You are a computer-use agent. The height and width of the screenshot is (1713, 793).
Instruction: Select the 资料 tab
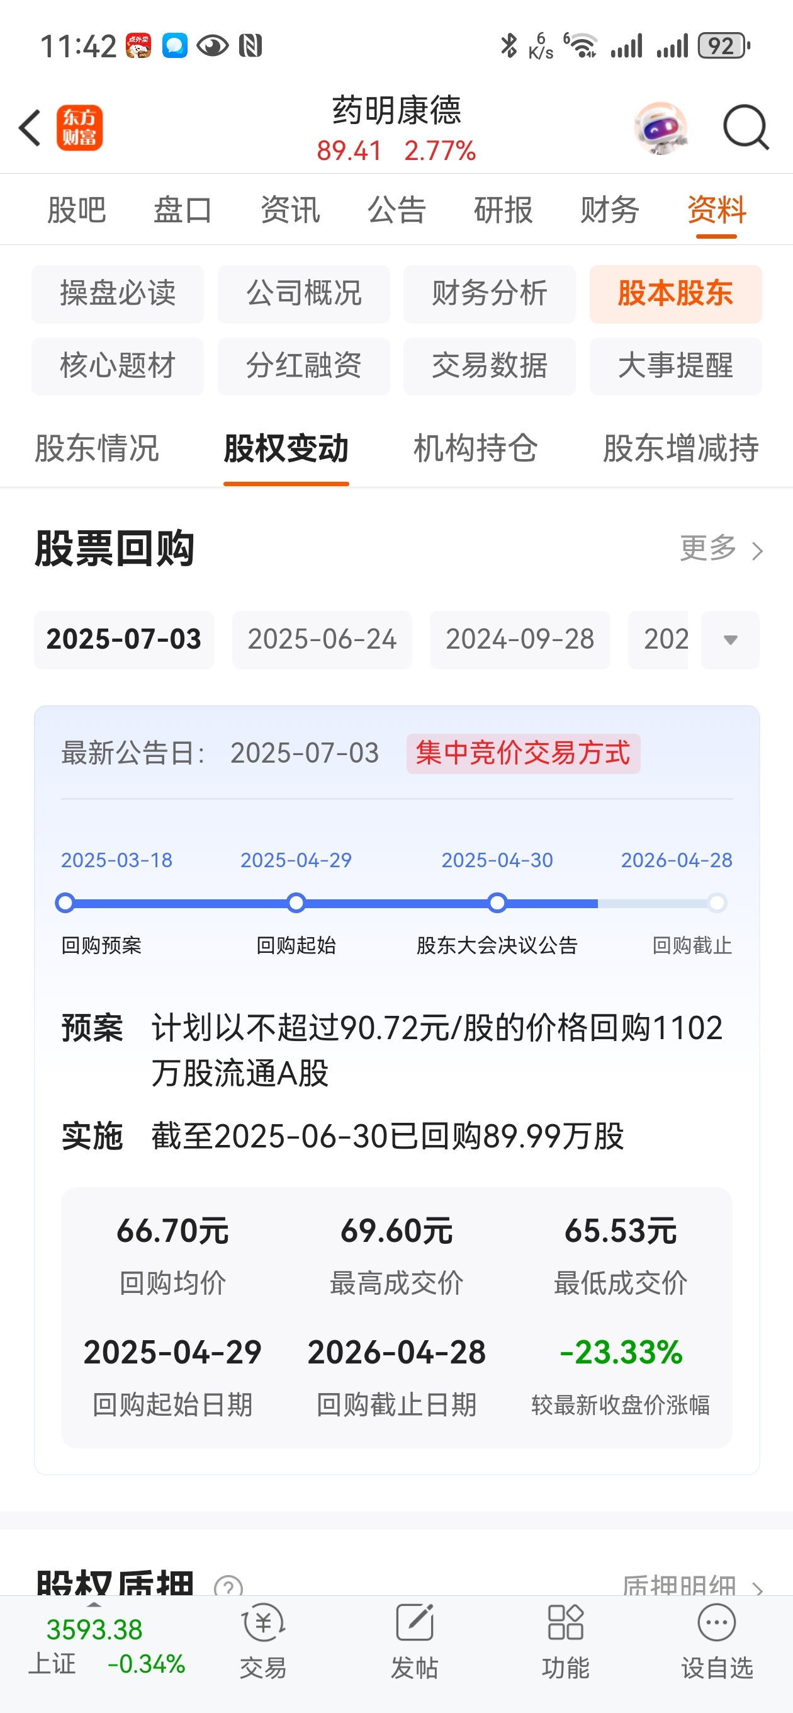click(717, 210)
